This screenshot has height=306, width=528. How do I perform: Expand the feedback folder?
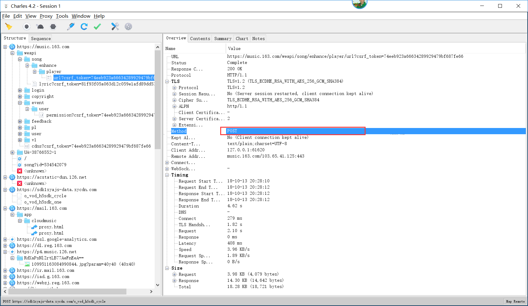coord(20,121)
